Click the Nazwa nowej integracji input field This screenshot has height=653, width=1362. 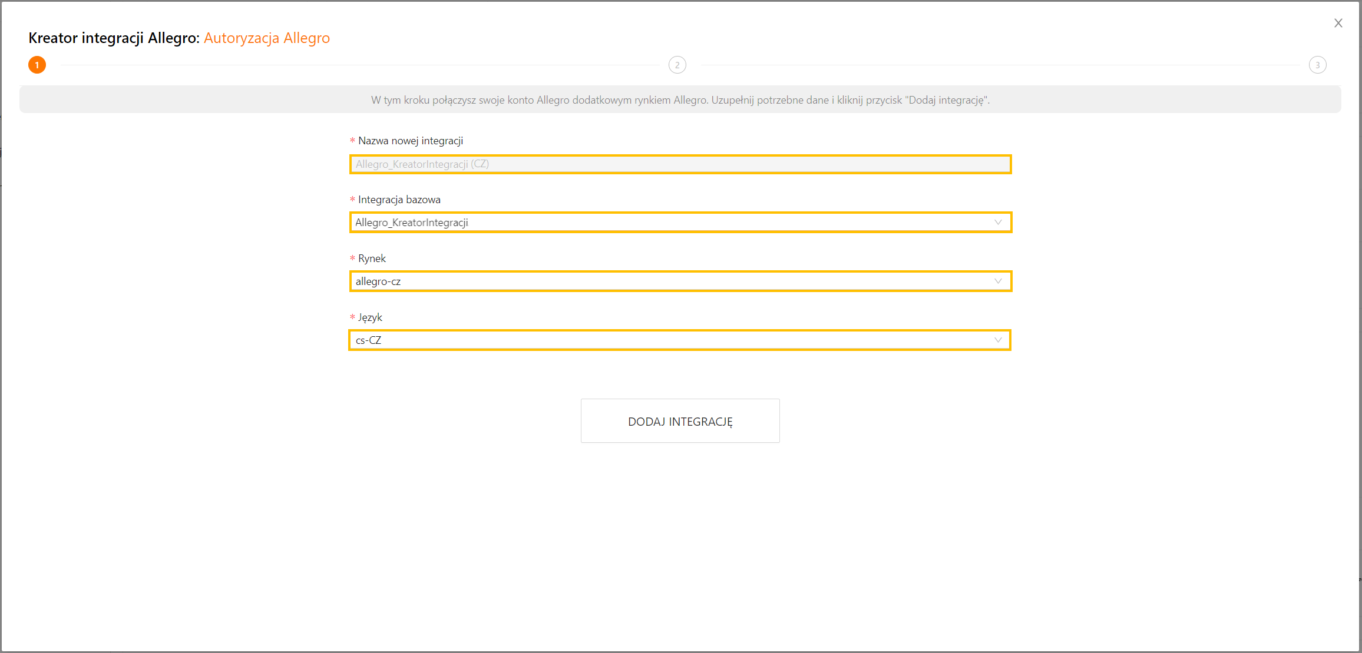[x=680, y=164]
